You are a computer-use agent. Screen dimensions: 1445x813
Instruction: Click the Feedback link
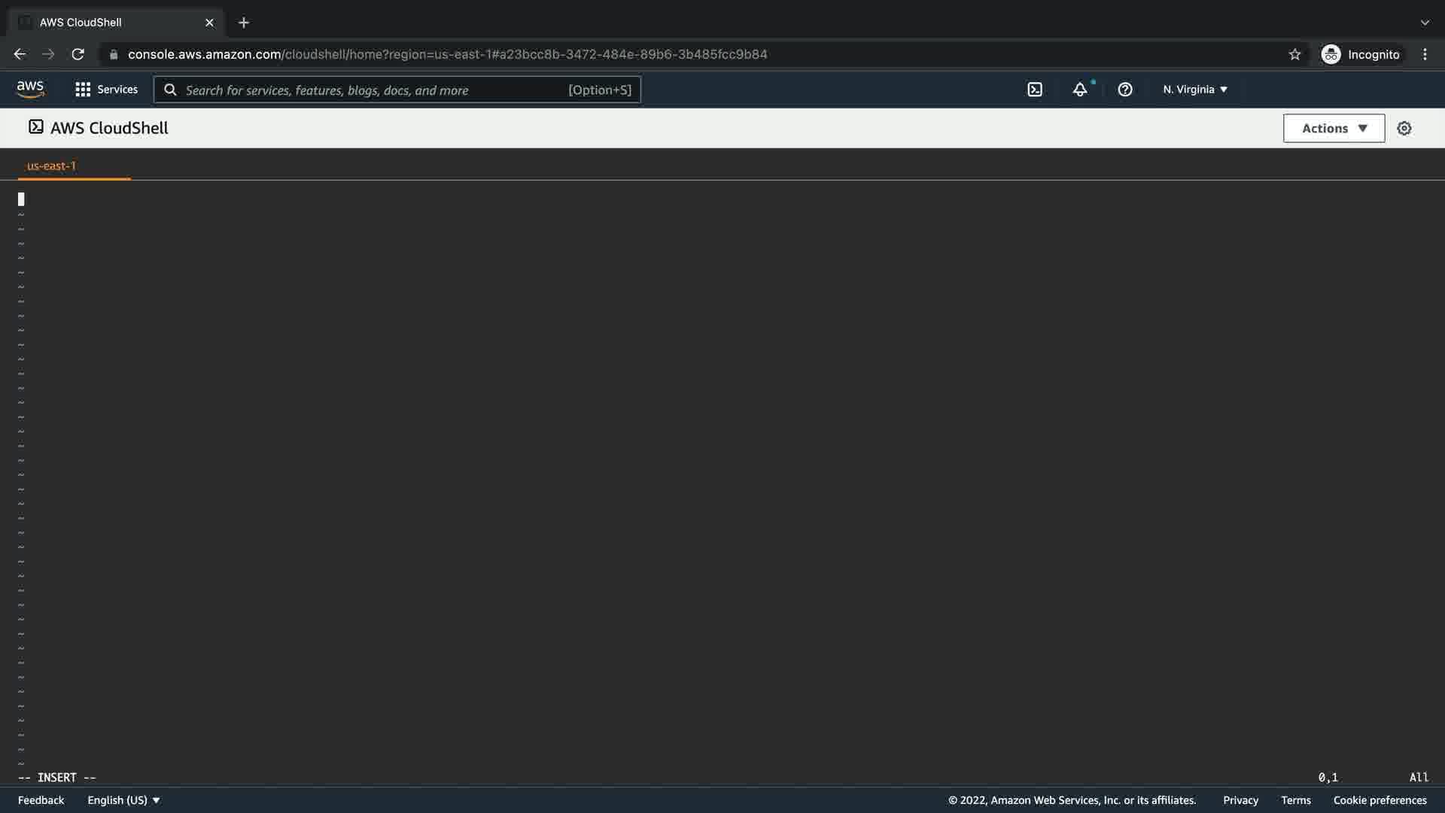[41, 800]
